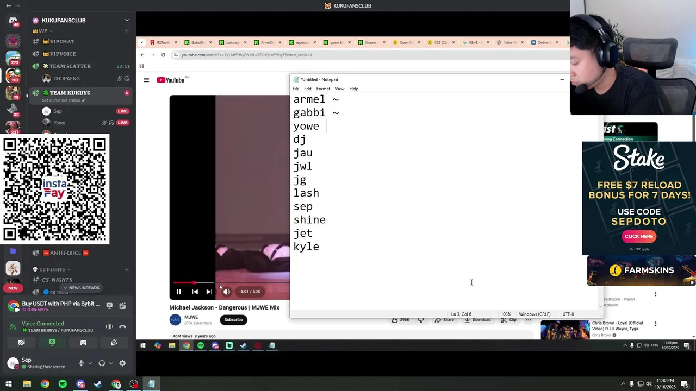Open the MJWE channel avatar
This screenshot has width=696, height=391.
point(175,320)
